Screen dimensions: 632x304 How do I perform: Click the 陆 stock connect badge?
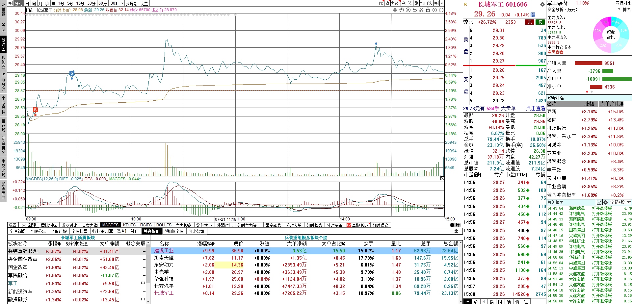point(533,15)
